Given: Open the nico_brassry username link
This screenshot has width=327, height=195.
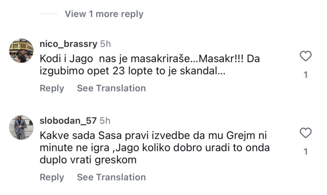Looking at the screenshot, I should 68,44.
